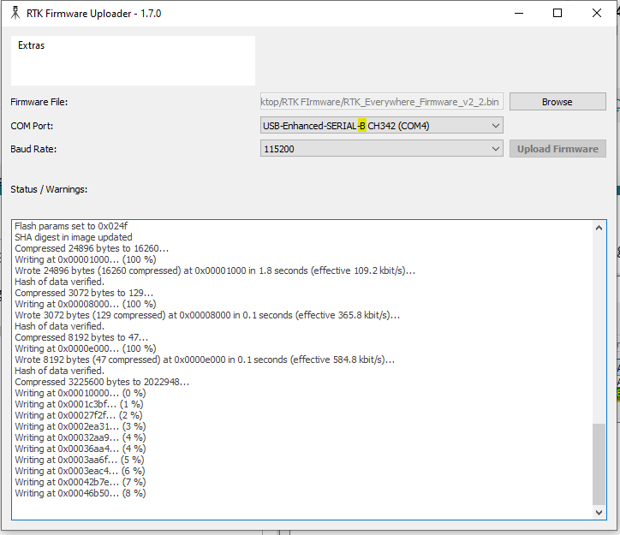Click 'Compressed 3072 bytes to 129...' line
620x535 pixels.
[x=84, y=293]
